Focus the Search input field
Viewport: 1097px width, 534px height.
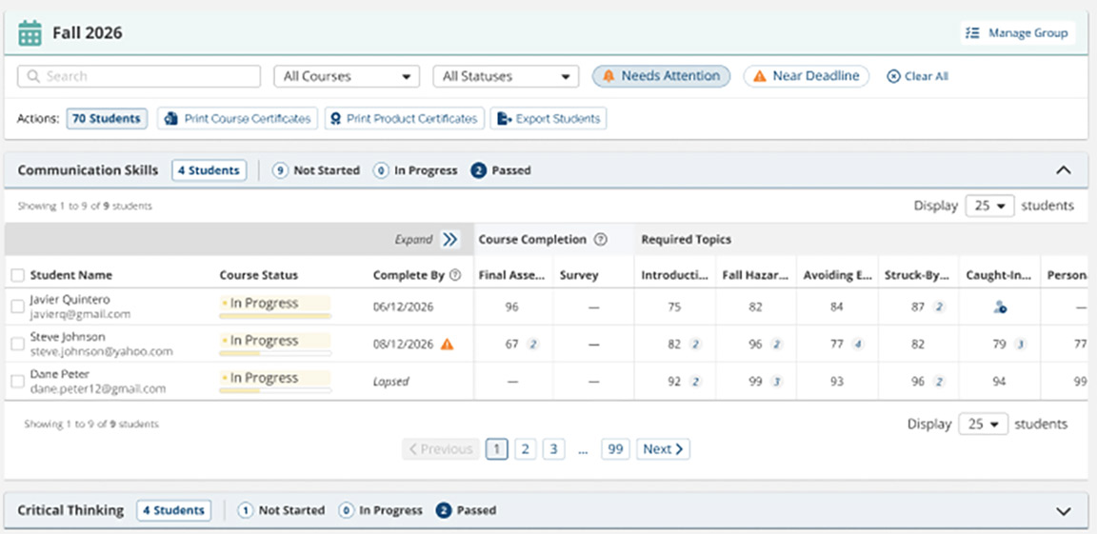click(138, 76)
